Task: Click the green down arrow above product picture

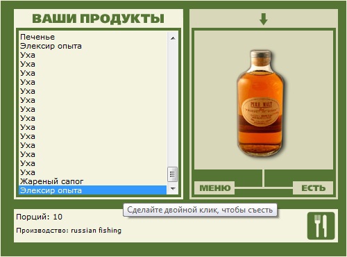Action: (264, 19)
